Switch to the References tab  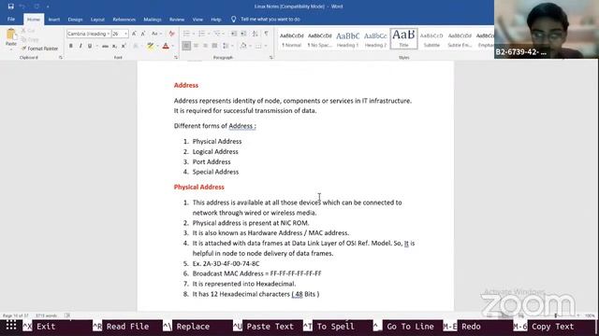click(124, 20)
